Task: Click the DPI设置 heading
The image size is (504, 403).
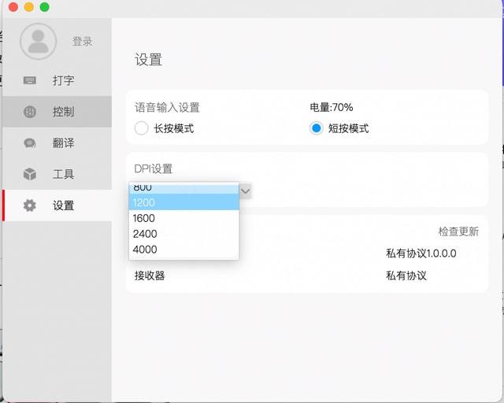Action: 154,168
